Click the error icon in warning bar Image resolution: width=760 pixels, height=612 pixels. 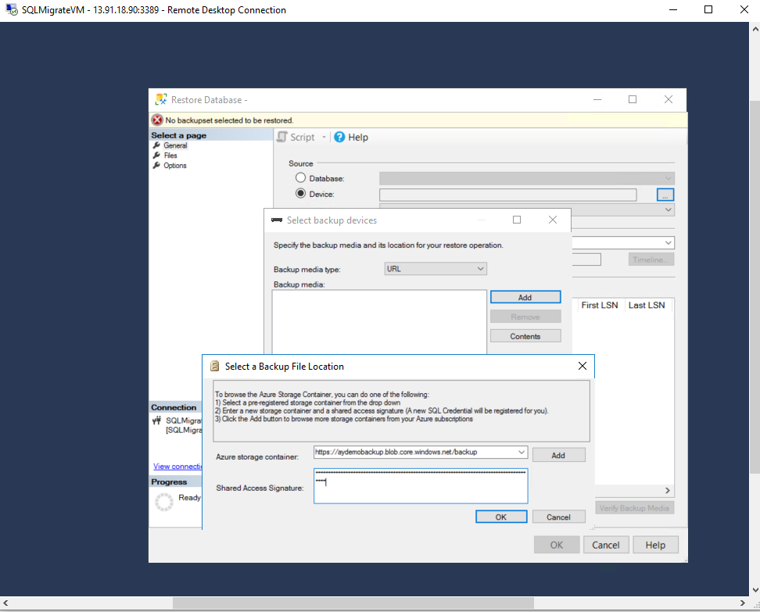(x=157, y=120)
